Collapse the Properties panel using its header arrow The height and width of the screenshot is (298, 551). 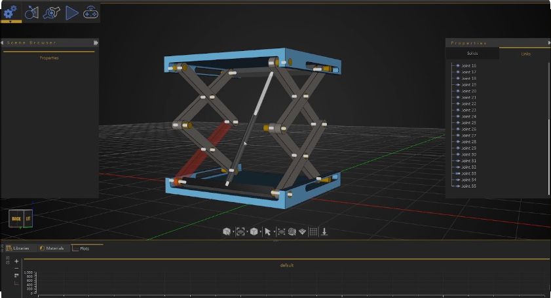point(549,42)
